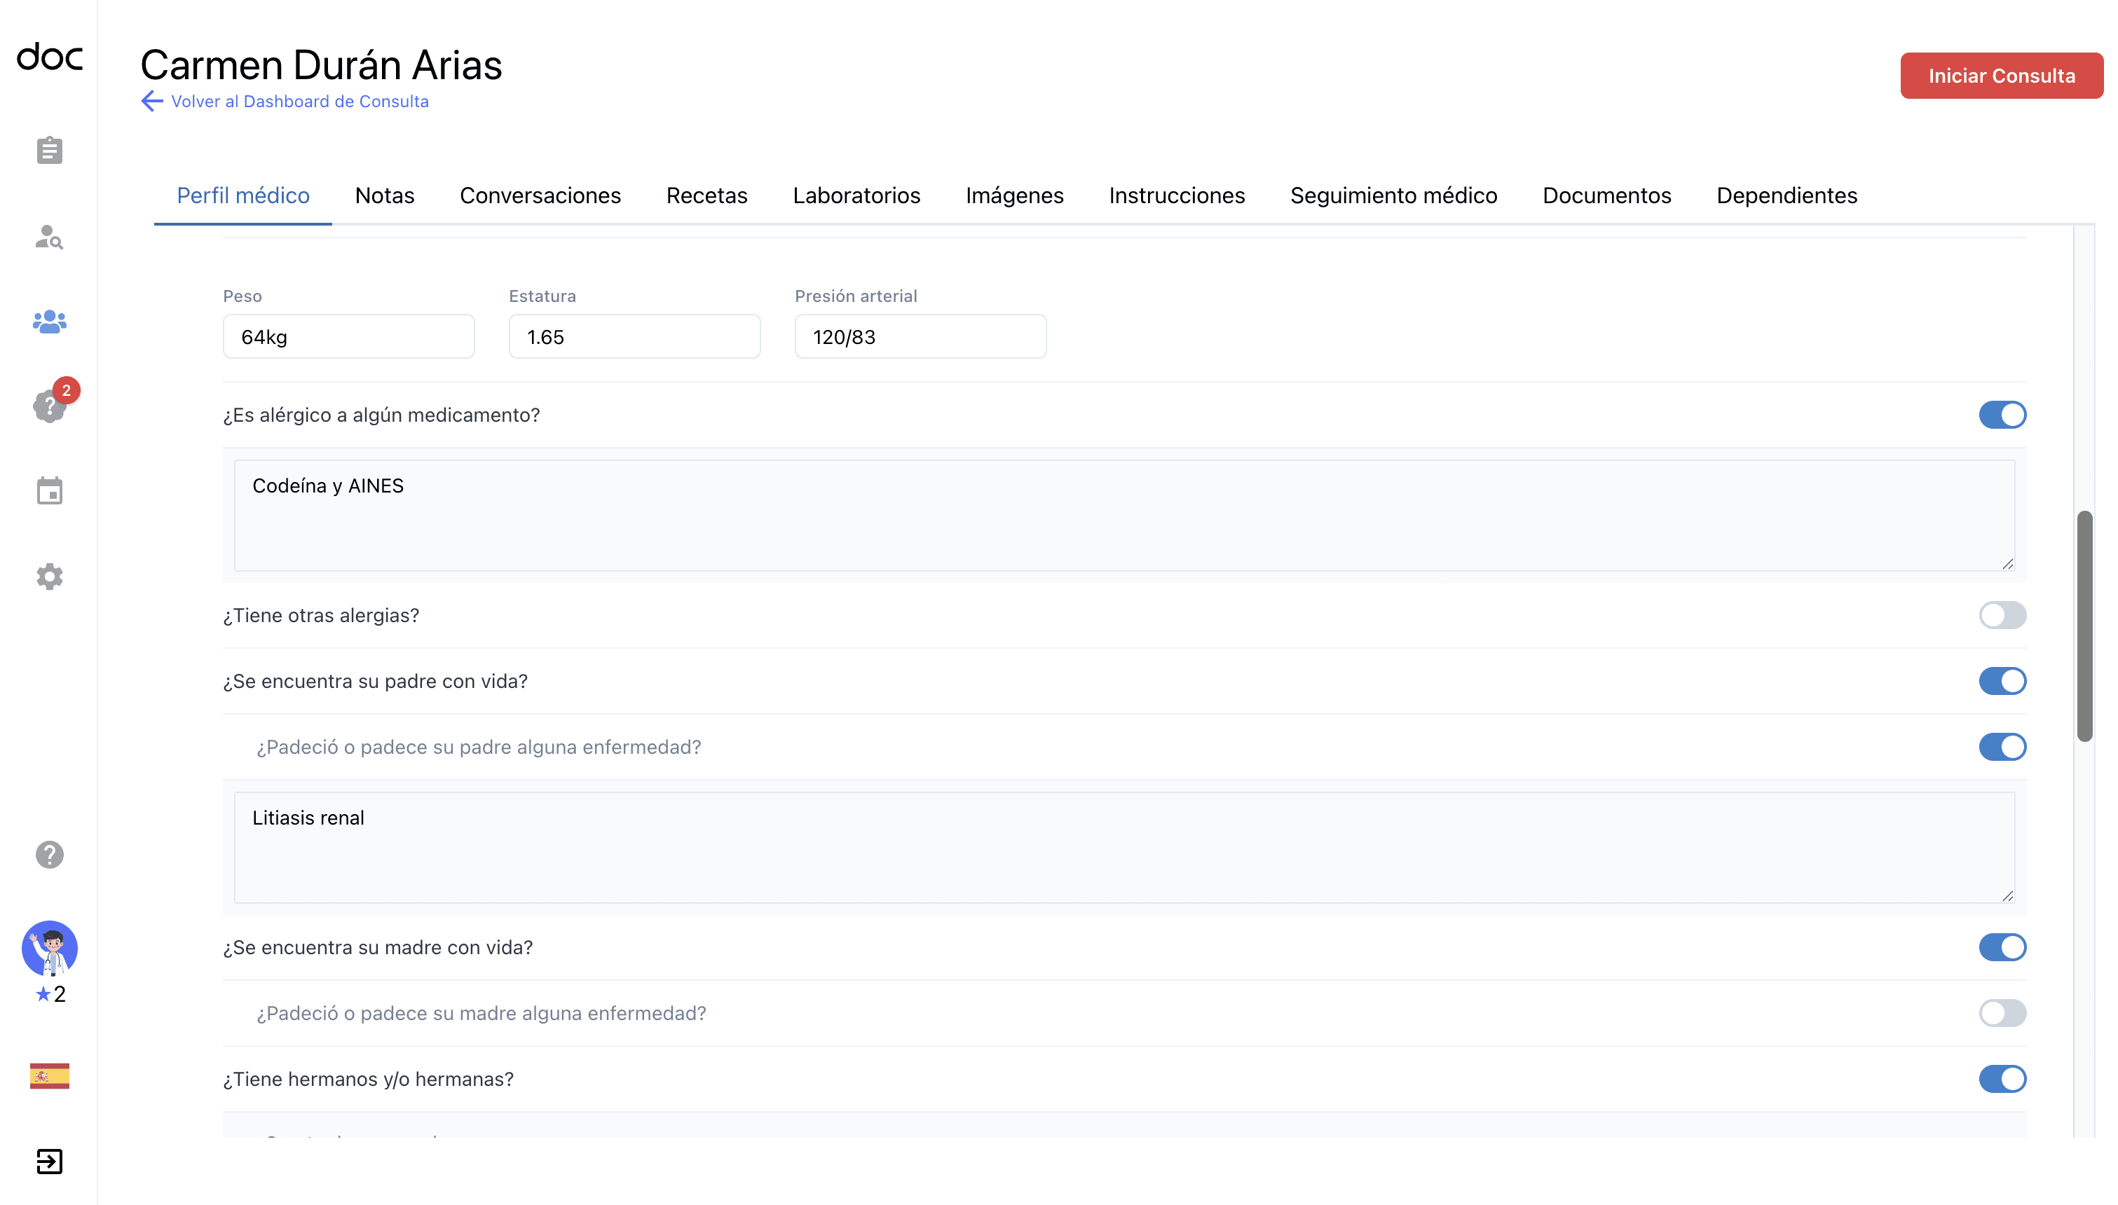Open the Laboratorios tab
Viewport: 2118px width, 1205px height.
pyautogui.click(x=856, y=196)
